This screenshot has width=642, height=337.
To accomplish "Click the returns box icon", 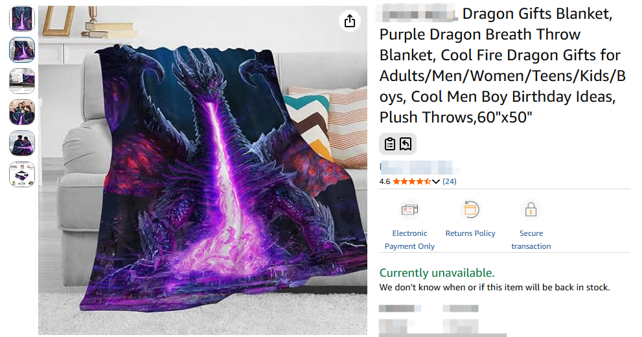I will pos(470,209).
